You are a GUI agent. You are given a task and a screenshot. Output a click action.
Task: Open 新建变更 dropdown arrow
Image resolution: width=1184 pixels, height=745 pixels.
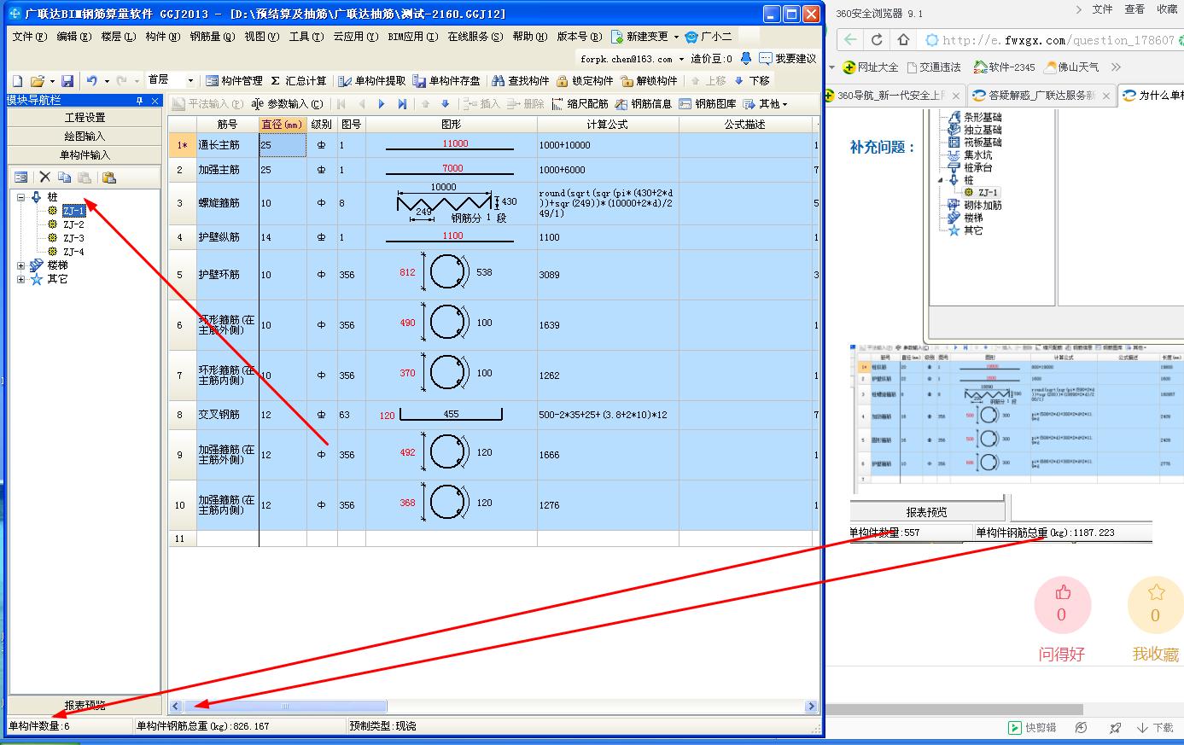tap(676, 37)
